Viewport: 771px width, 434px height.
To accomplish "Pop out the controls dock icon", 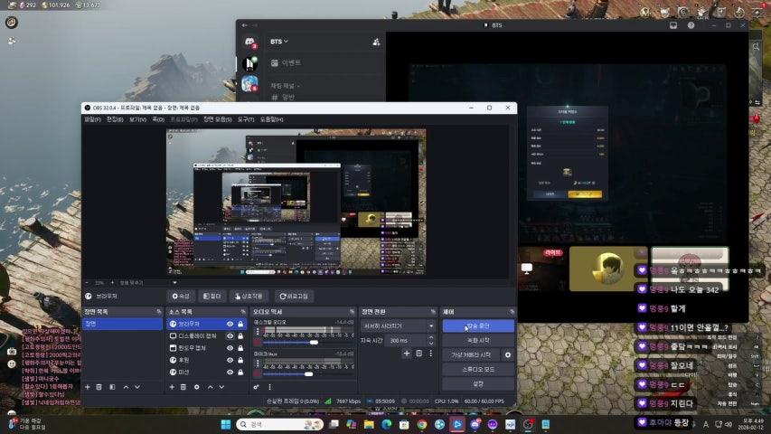I will (x=512, y=312).
